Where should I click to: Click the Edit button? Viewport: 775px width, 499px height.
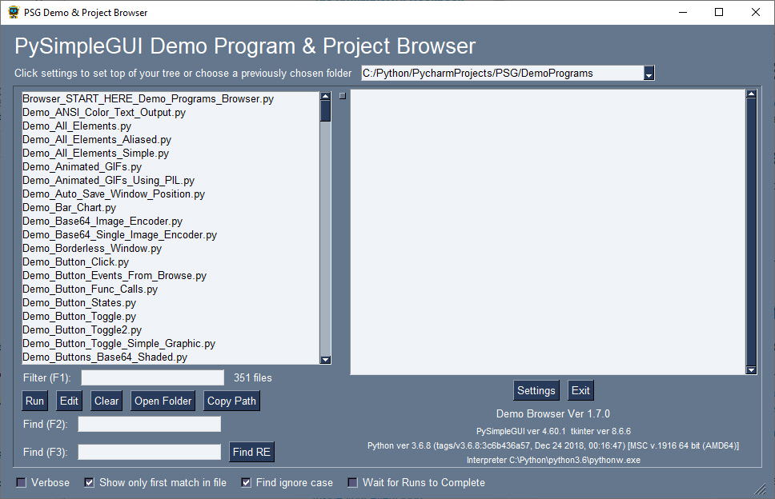69,401
